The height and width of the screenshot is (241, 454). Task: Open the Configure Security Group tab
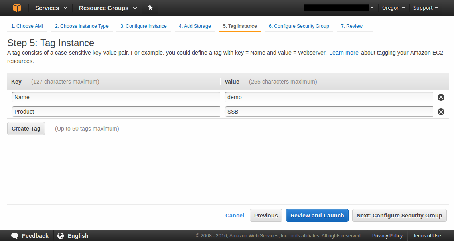coord(299,26)
